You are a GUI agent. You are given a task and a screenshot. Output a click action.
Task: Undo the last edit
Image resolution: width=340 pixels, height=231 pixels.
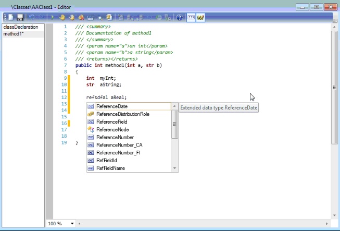(32, 17)
